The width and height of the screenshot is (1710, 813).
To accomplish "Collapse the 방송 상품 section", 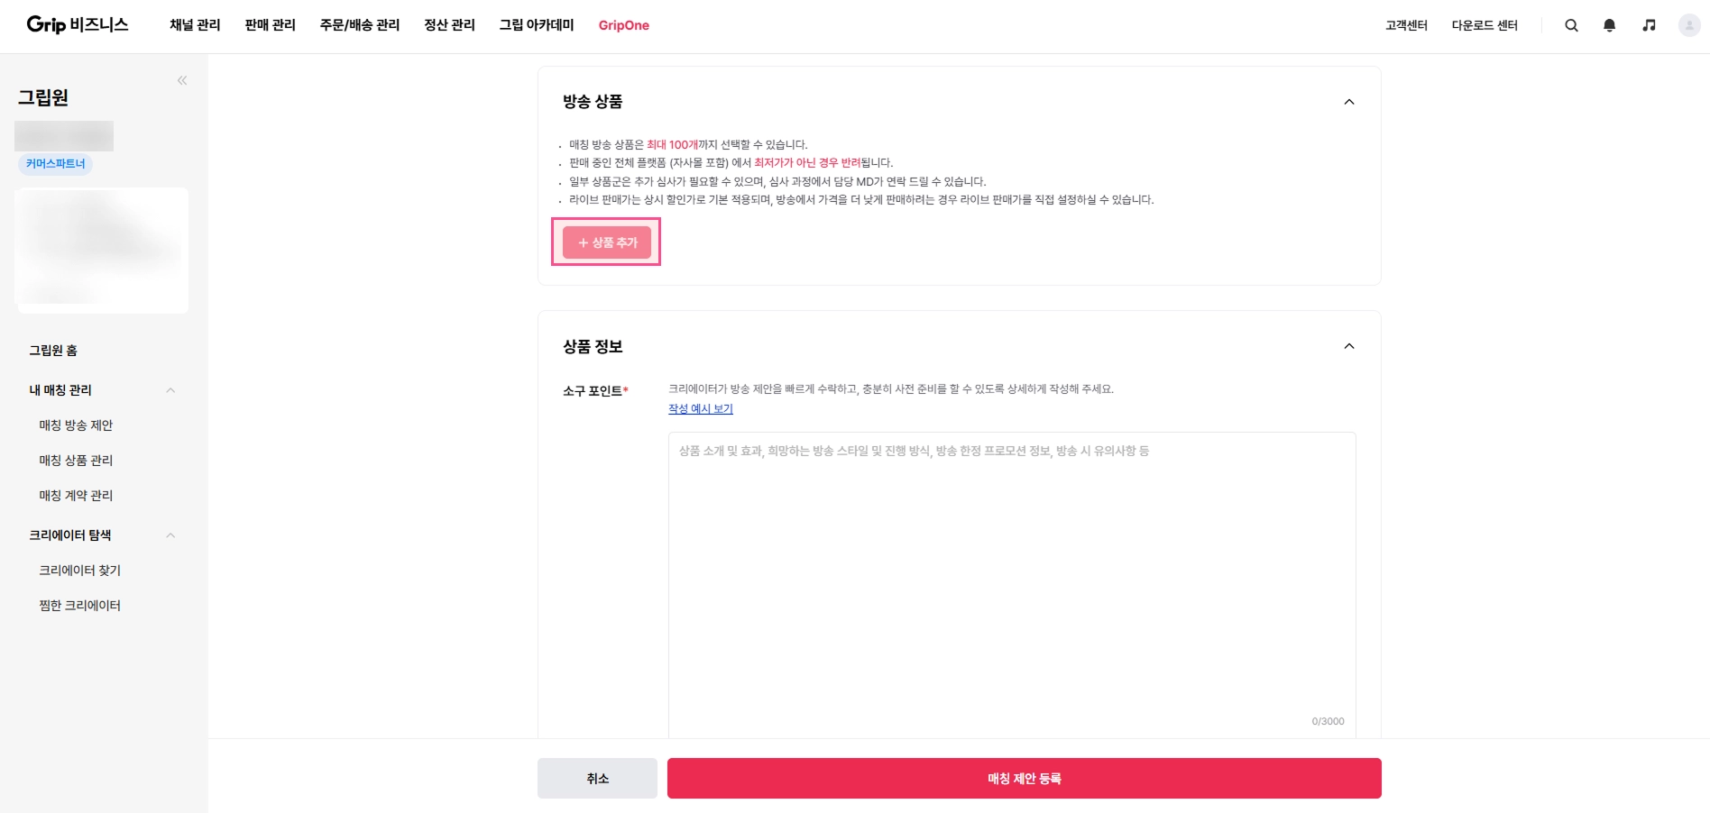I will tap(1349, 102).
